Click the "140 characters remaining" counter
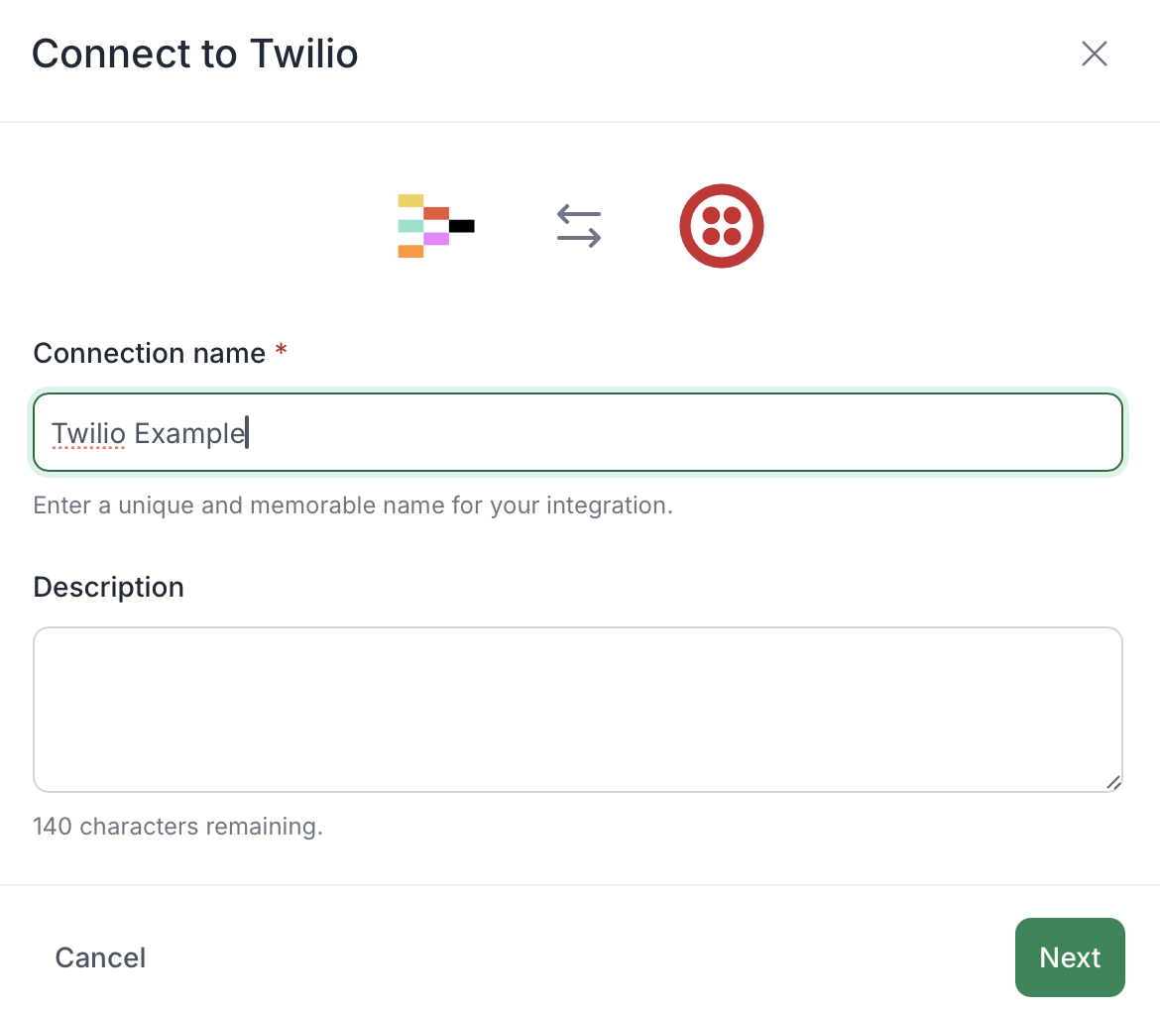 pyautogui.click(x=178, y=826)
